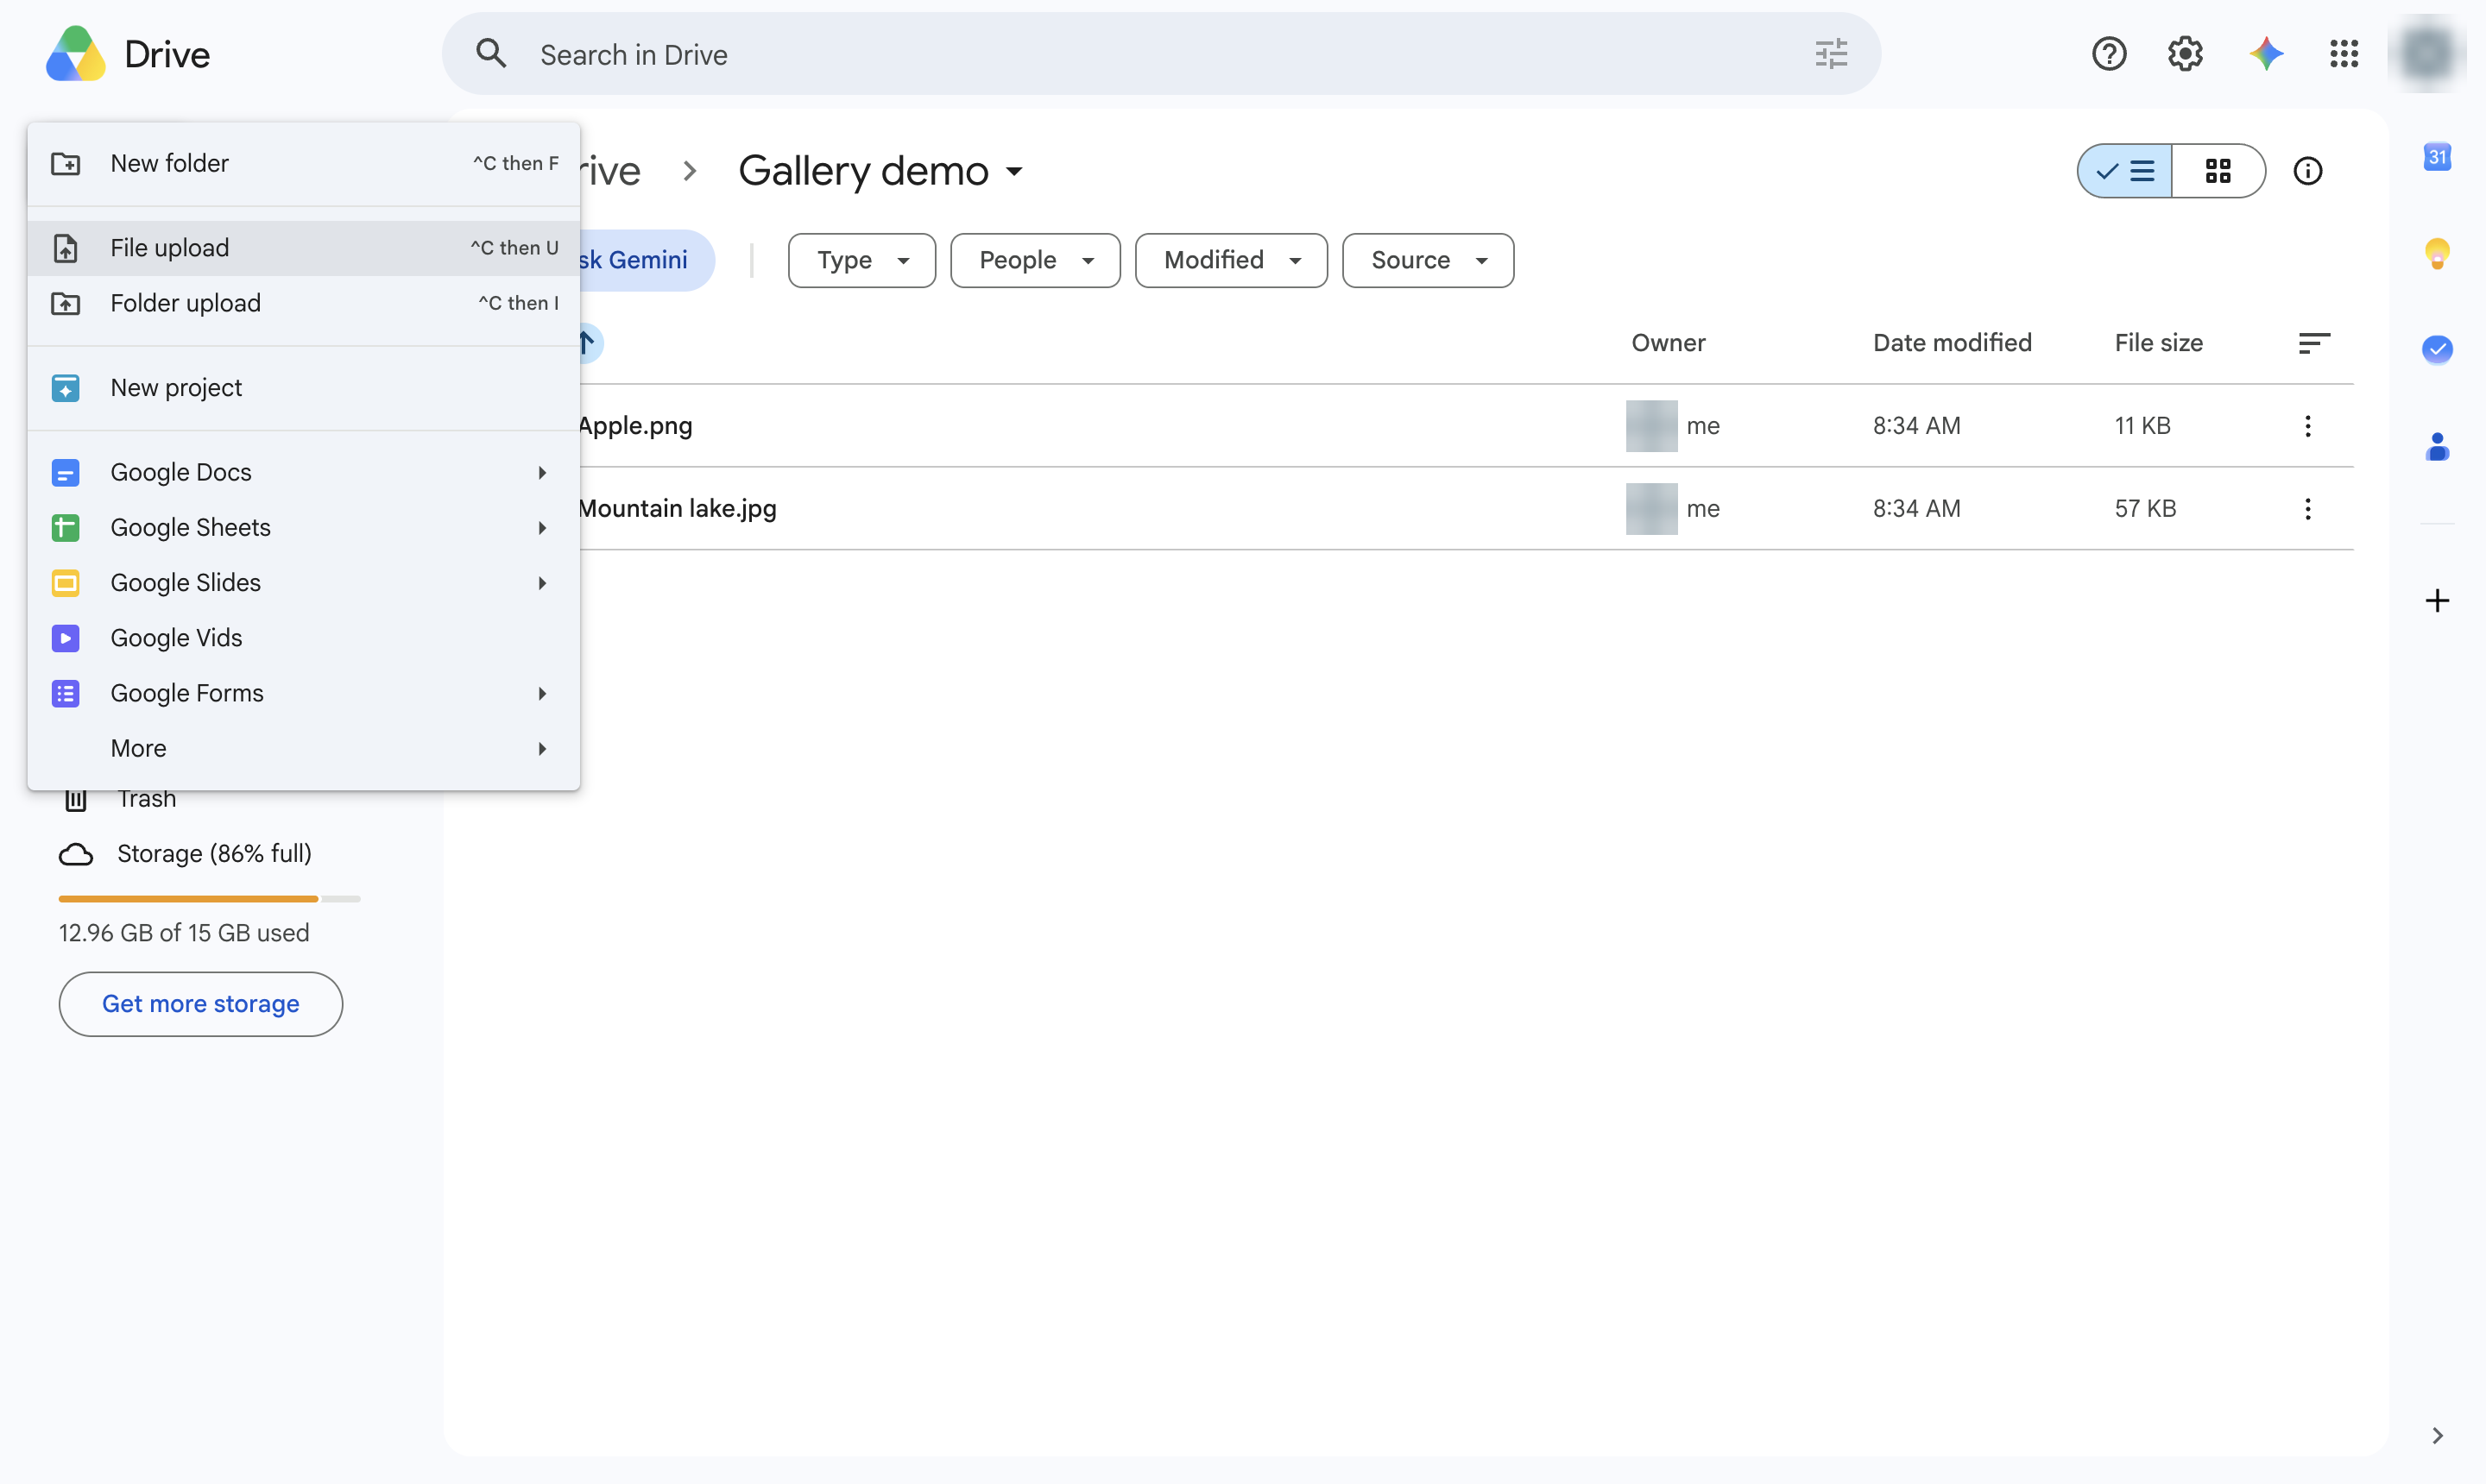The image size is (2486, 1484).
Task: Open Google Keep lightbulb icon
Action: click(x=2437, y=253)
